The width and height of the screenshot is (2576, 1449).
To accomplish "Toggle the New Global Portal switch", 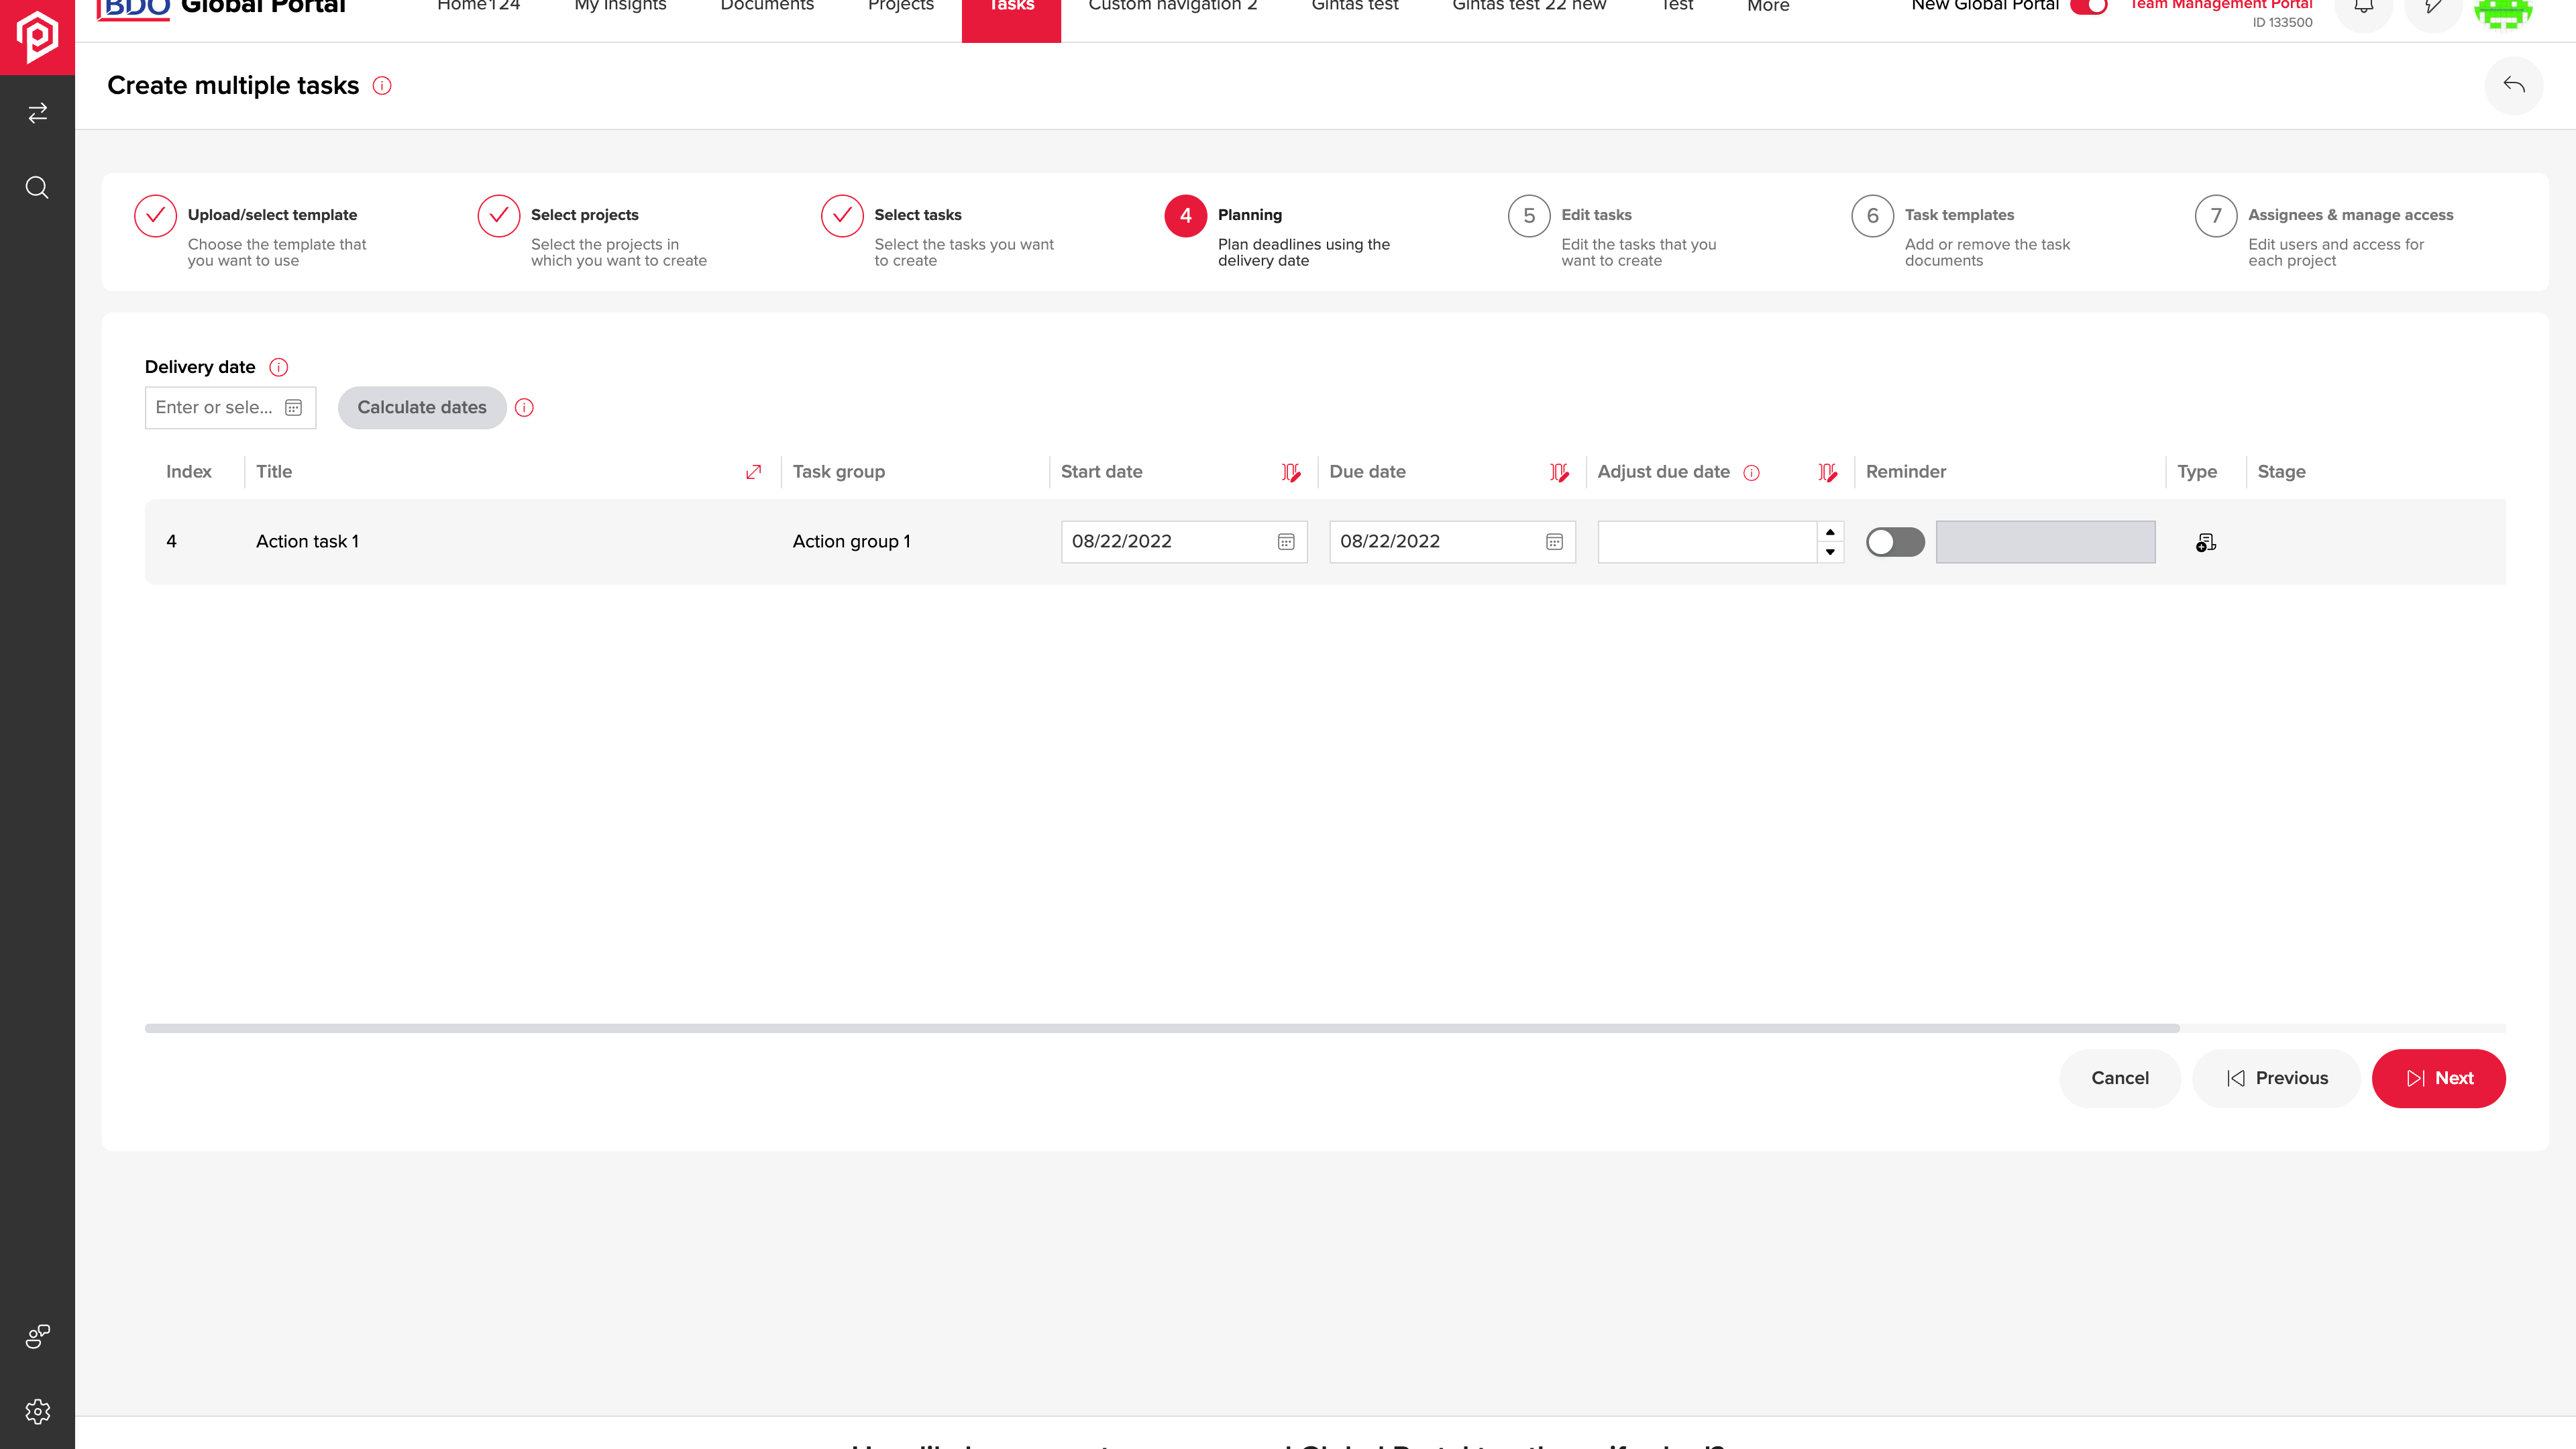I will click(x=2089, y=6).
